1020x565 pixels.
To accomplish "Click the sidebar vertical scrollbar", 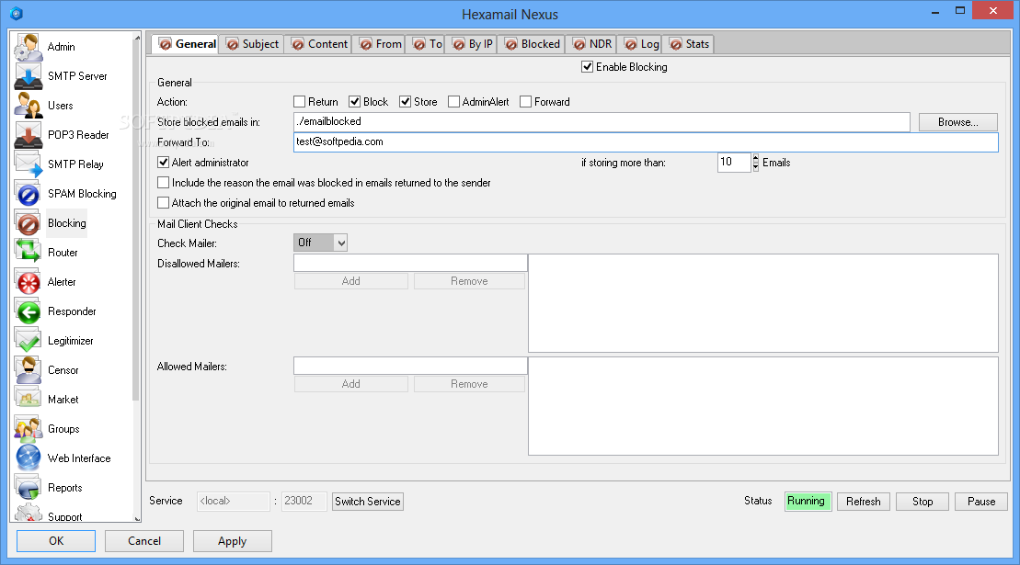I will 136,220.
